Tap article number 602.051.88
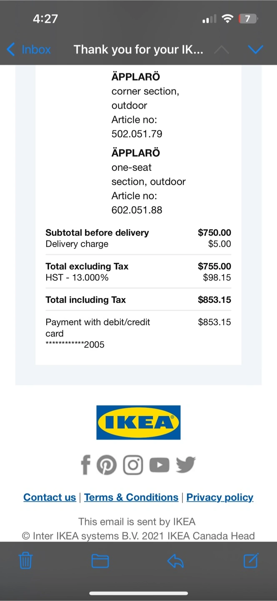This screenshot has width=277, height=601. pos(137,210)
